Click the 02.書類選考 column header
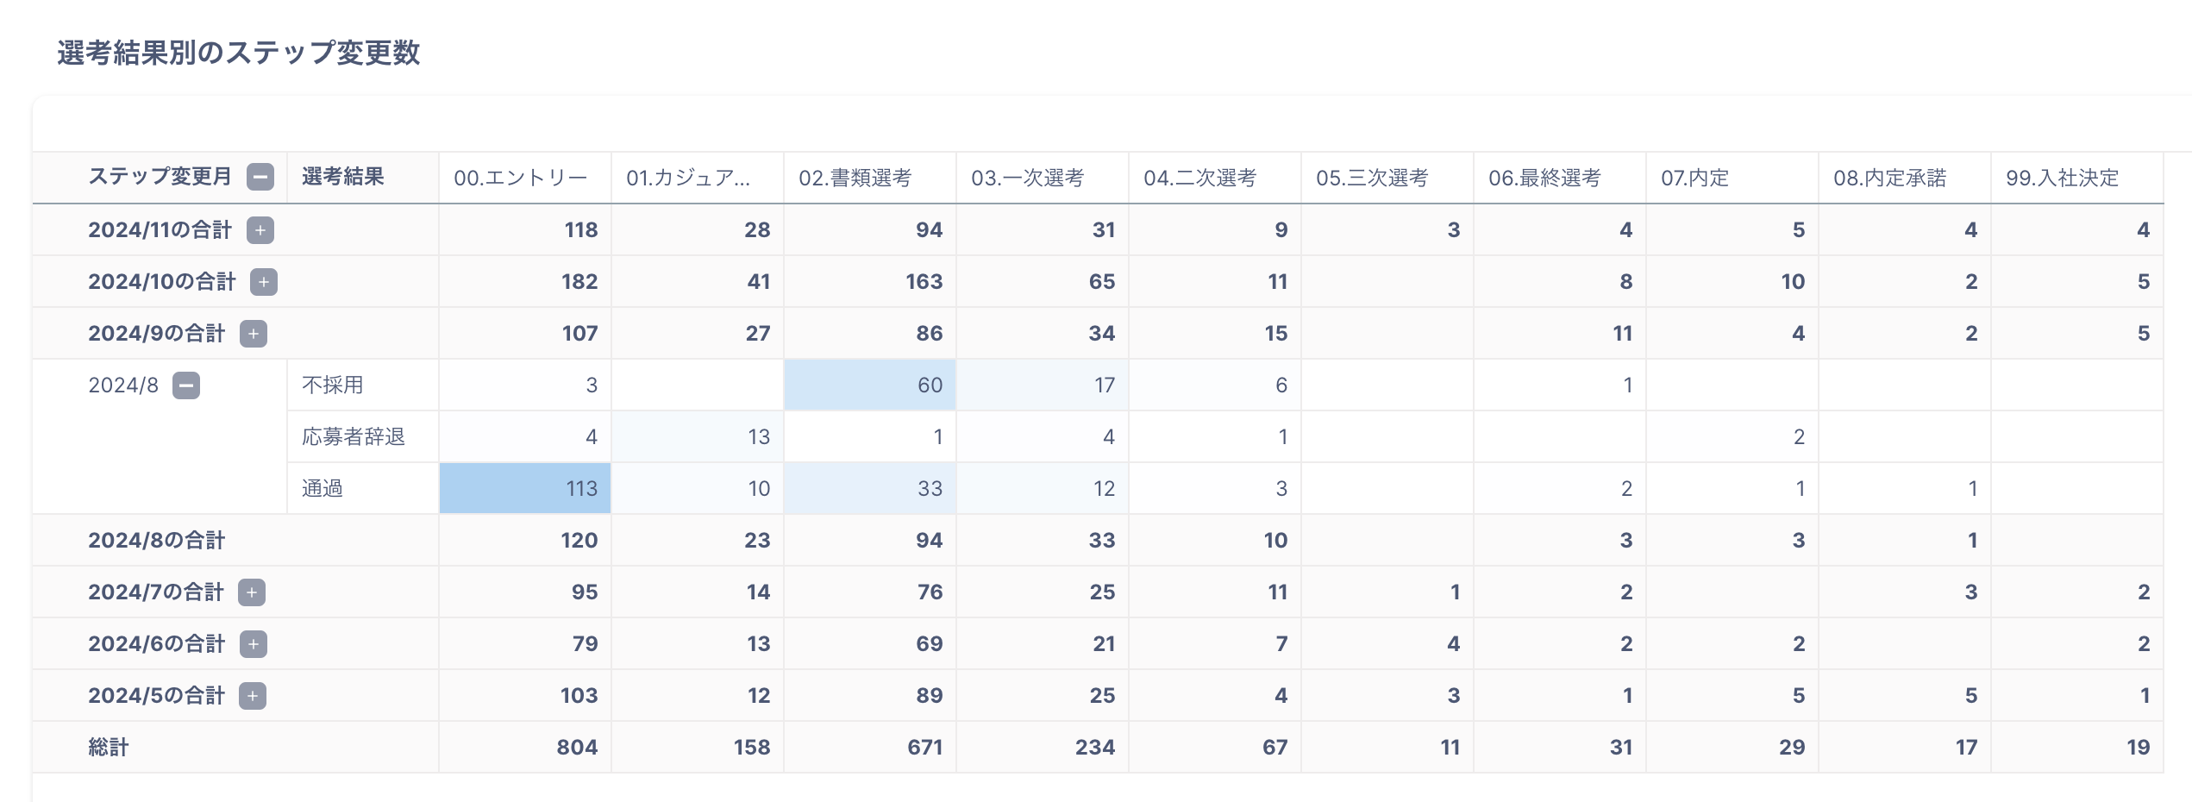The height and width of the screenshot is (802, 2192). click(855, 179)
